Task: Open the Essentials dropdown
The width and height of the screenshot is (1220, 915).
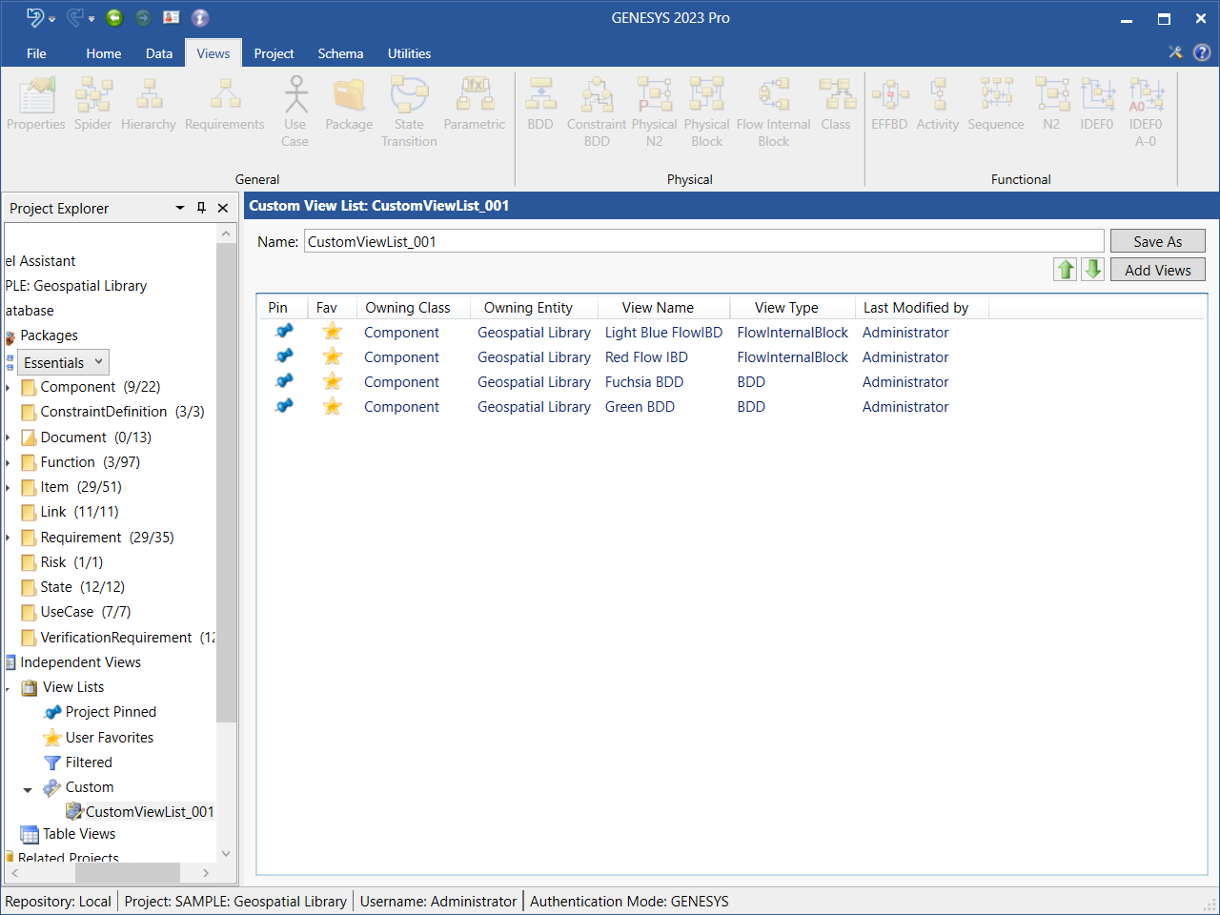Action: [63, 362]
